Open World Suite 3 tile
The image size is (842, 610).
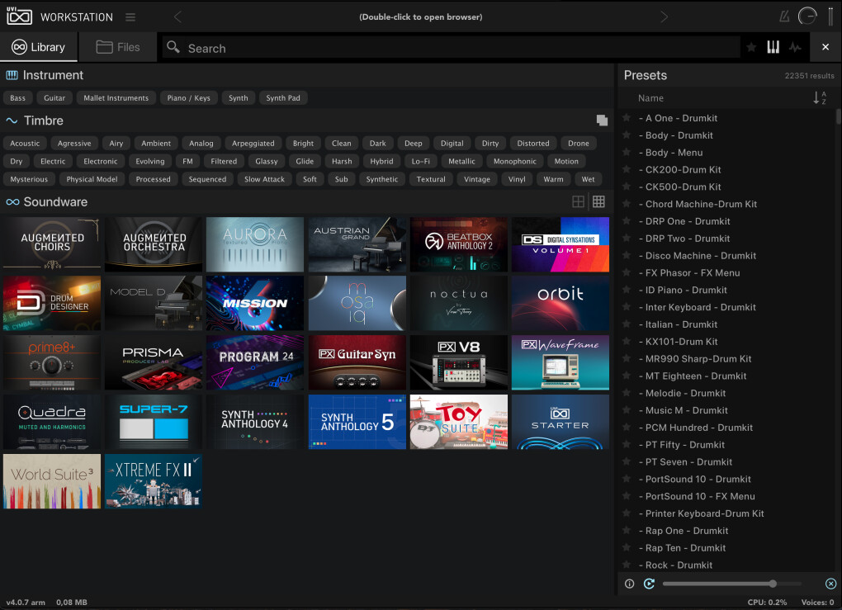(51, 481)
